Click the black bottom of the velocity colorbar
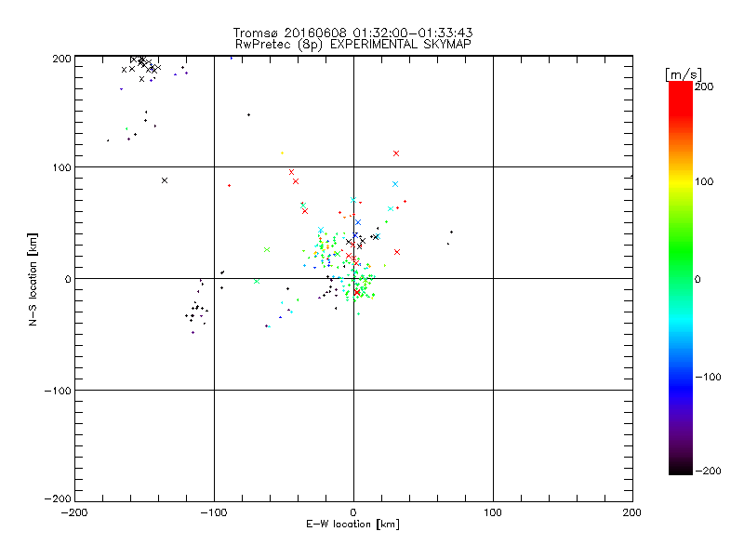Image resolution: width=744 pixels, height=558 pixels. click(x=681, y=468)
